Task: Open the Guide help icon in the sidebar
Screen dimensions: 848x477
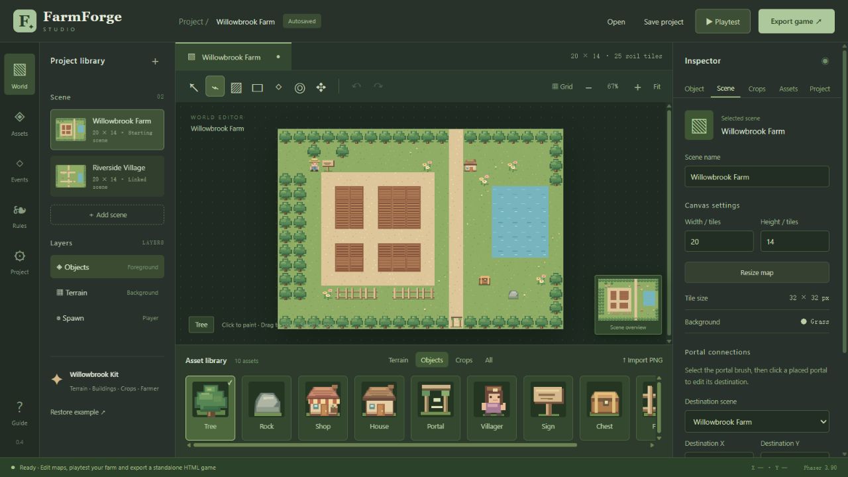Action: (x=19, y=413)
